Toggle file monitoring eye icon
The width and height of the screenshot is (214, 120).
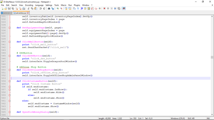pyautogui.click(x=100, y=8)
